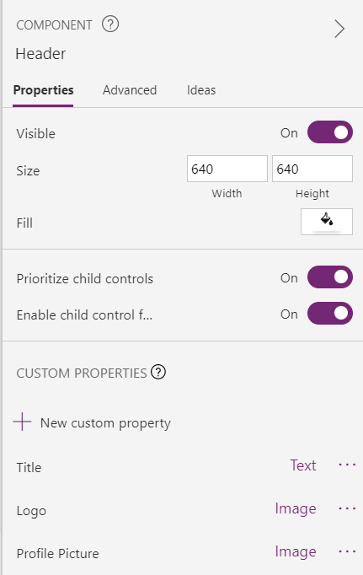This screenshot has height=575, width=363.
Task: Turn off Prioritize child controls toggle
Action: click(330, 277)
